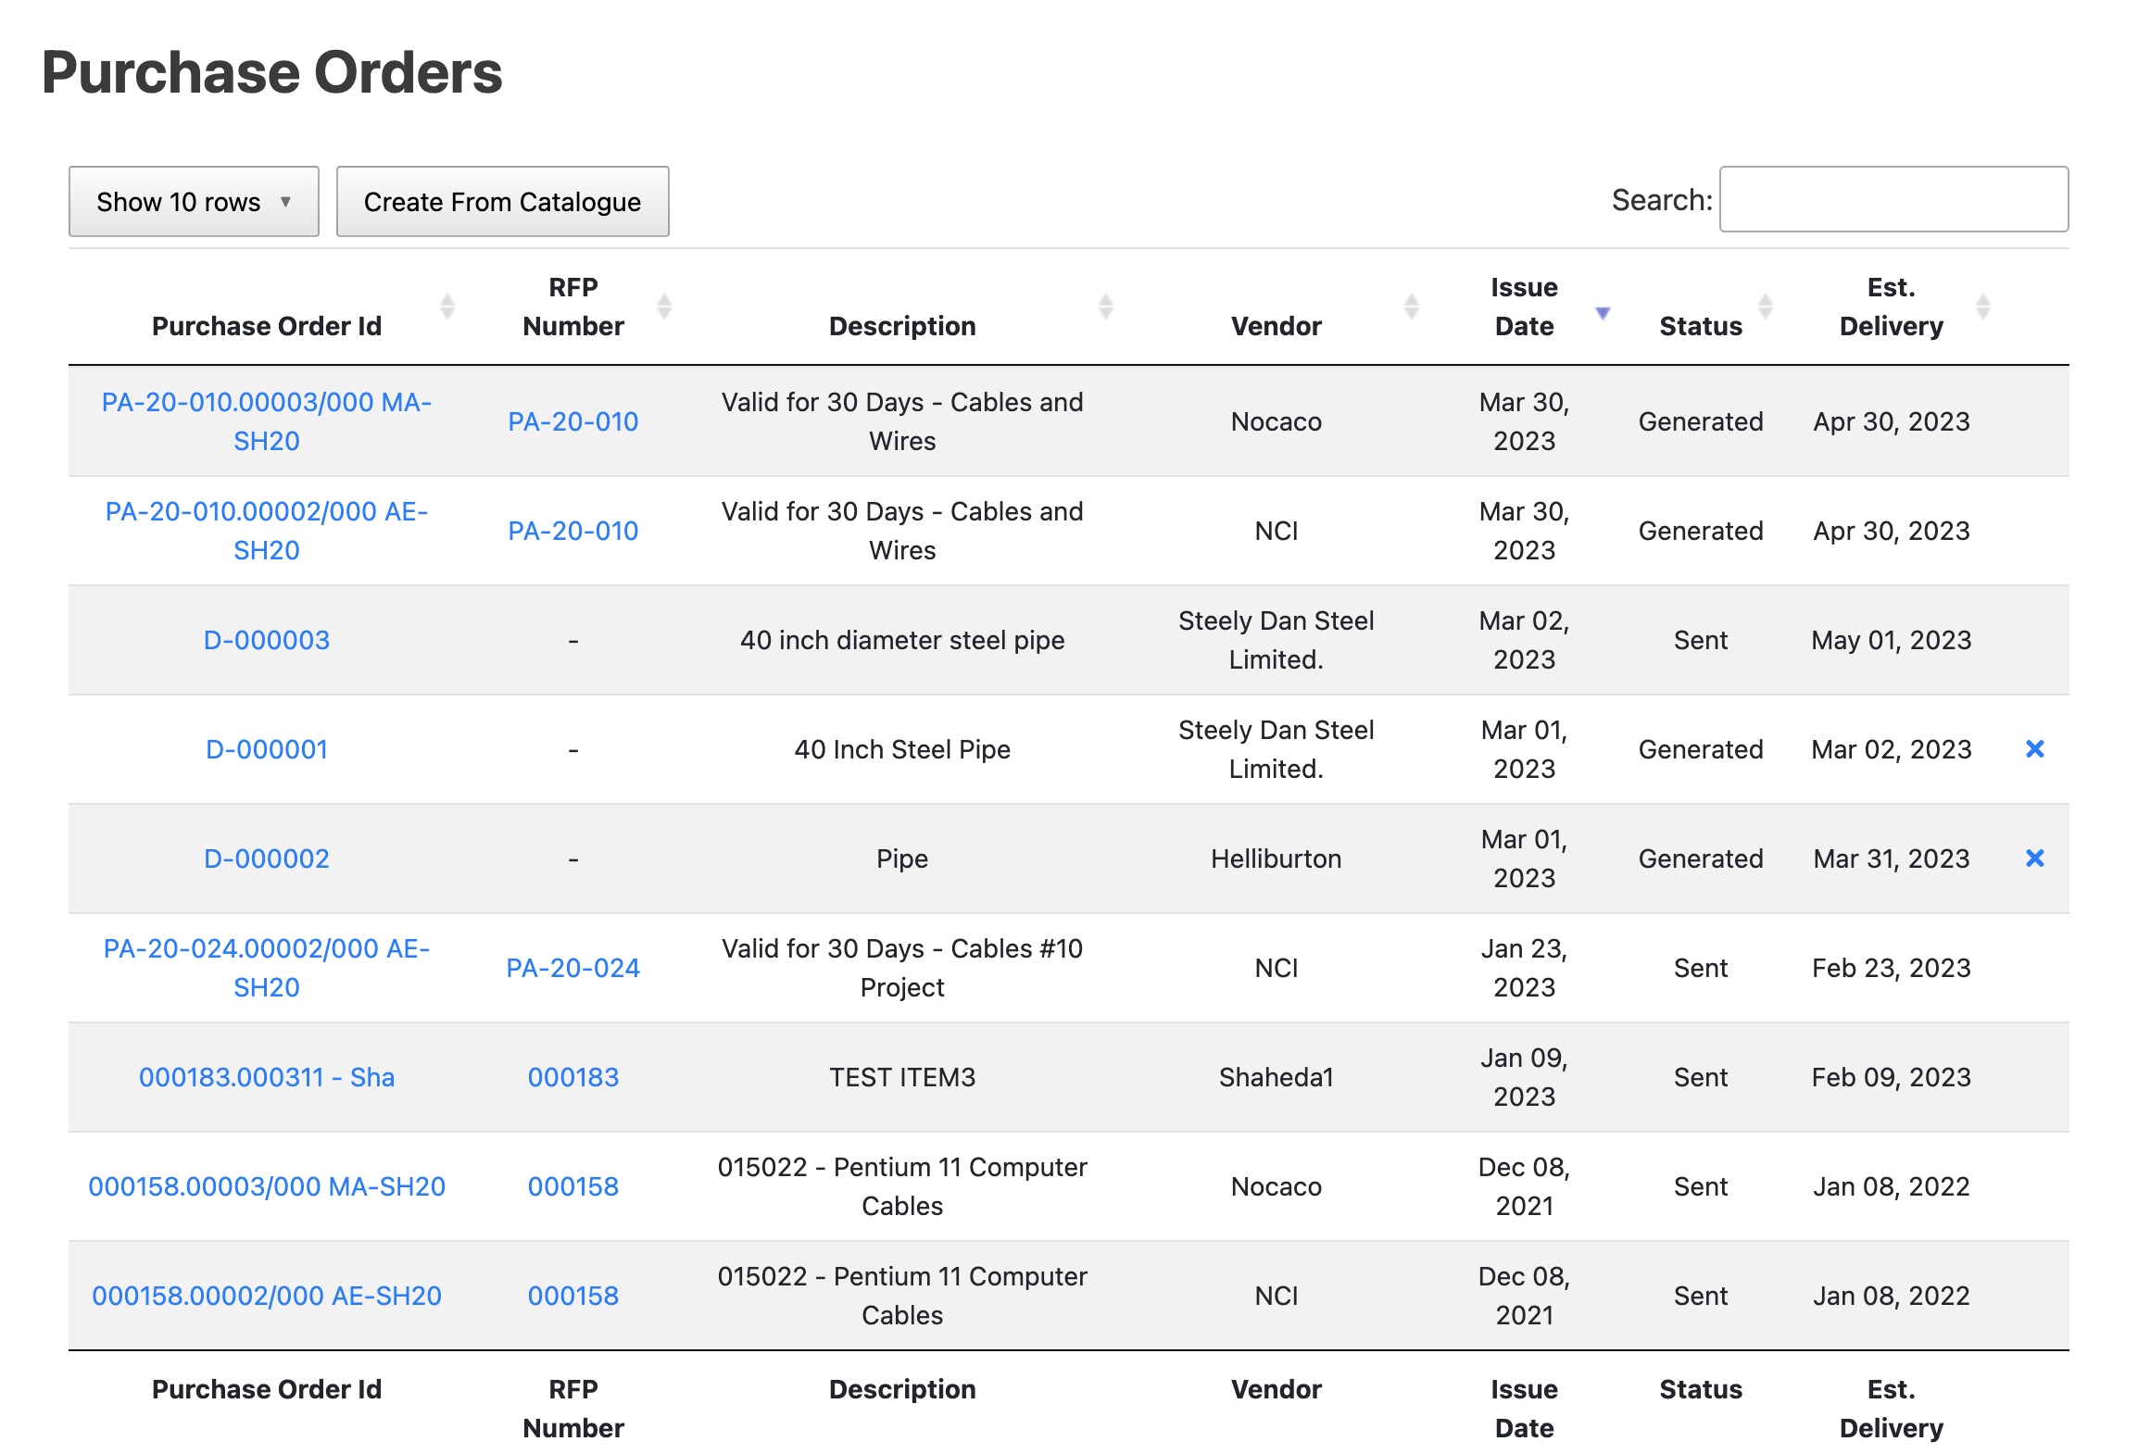2138x1454 pixels.
Task: Sort by Purchase Order Id column arrows
Action: coord(447,307)
